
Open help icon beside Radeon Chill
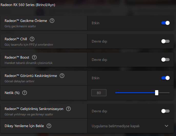point(32,39)
